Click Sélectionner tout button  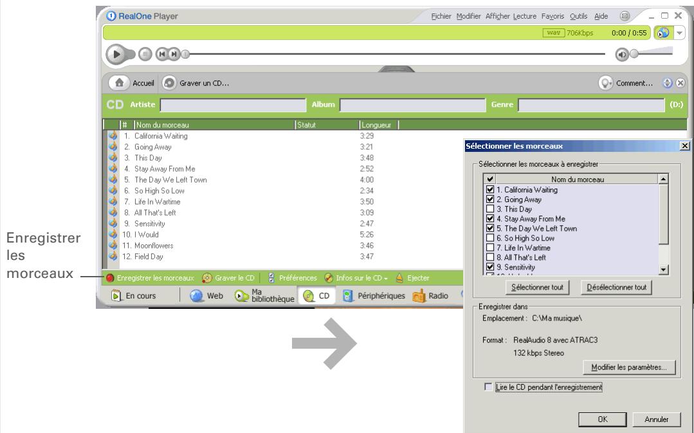[537, 288]
